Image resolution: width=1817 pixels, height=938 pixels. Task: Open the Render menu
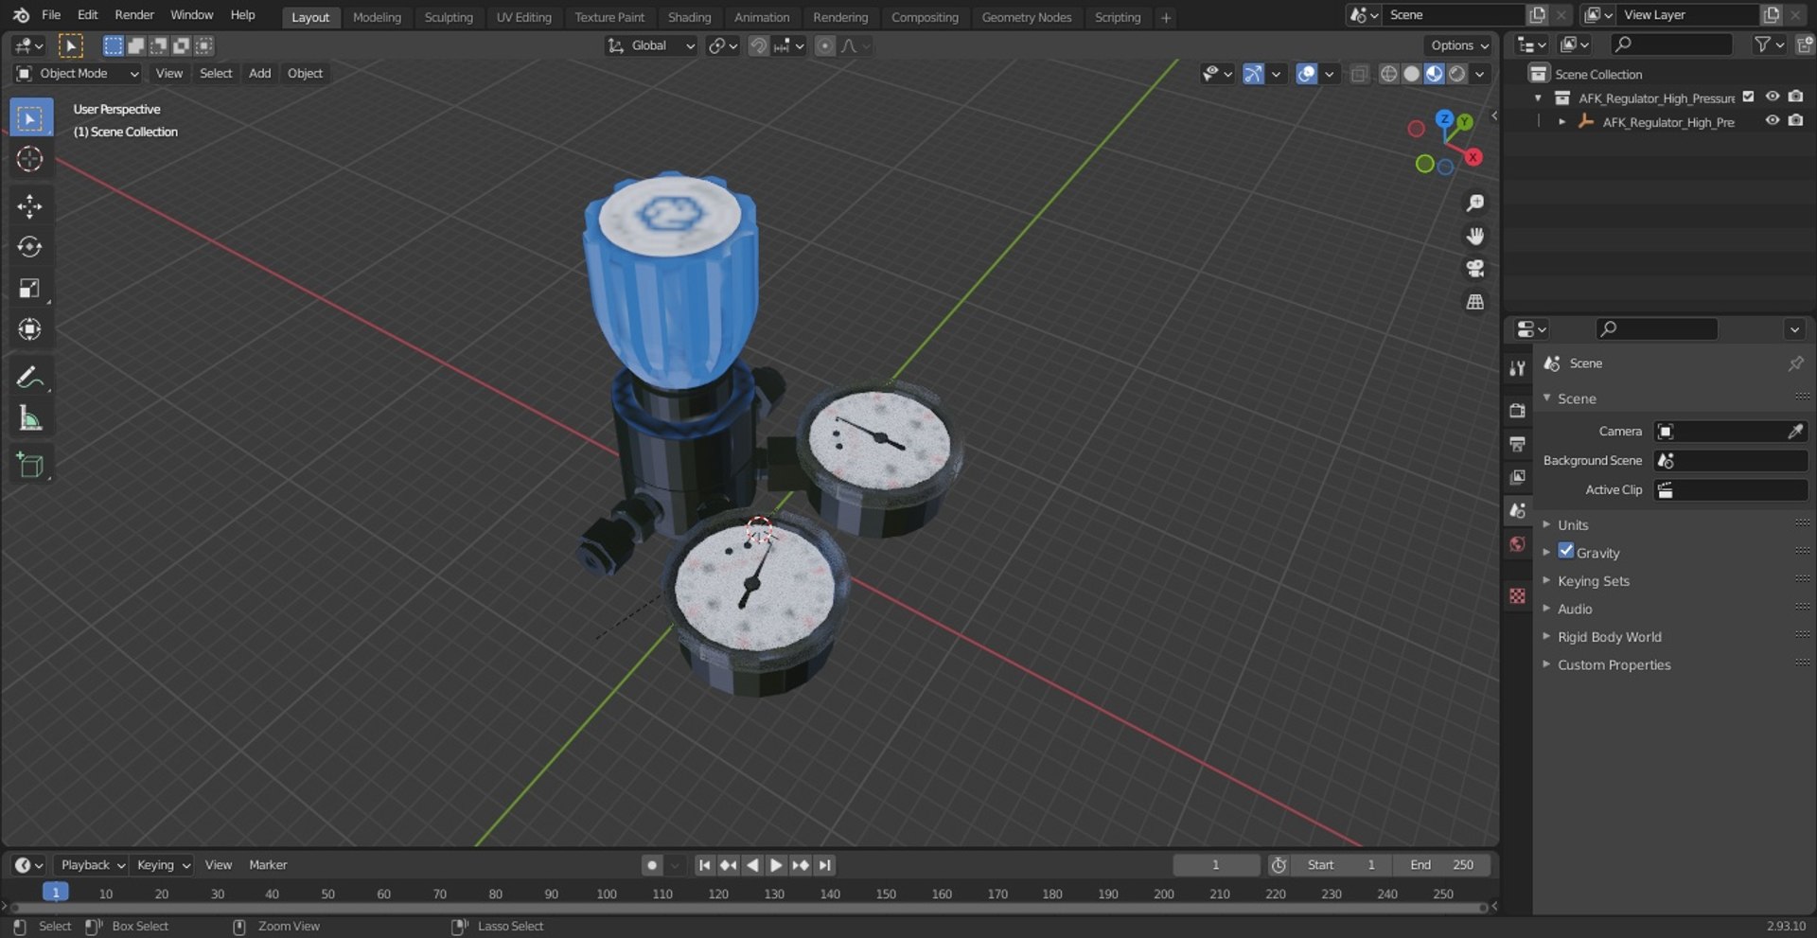coord(134,15)
